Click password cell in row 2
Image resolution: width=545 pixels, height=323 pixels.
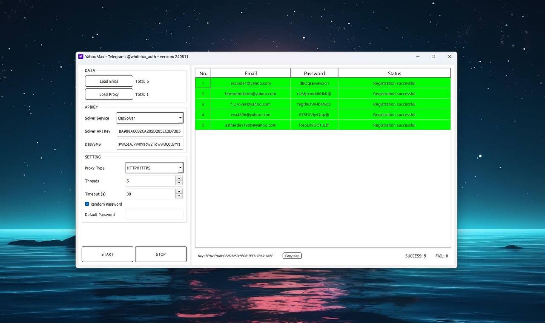click(x=314, y=94)
